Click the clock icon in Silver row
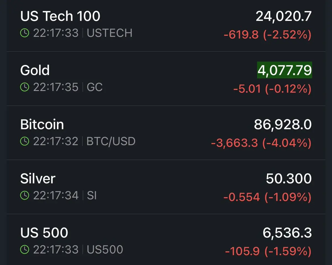The height and width of the screenshot is (265, 332). pos(25,196)
